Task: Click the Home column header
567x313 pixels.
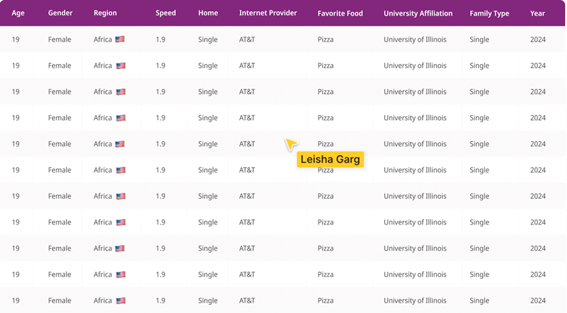Action: 208,13
